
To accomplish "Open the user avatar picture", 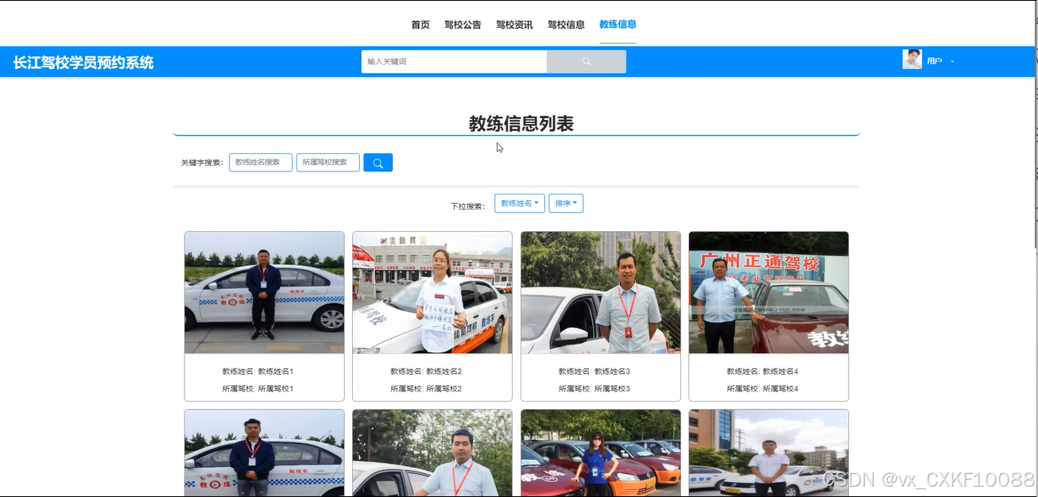I will [x=912, y=60].
